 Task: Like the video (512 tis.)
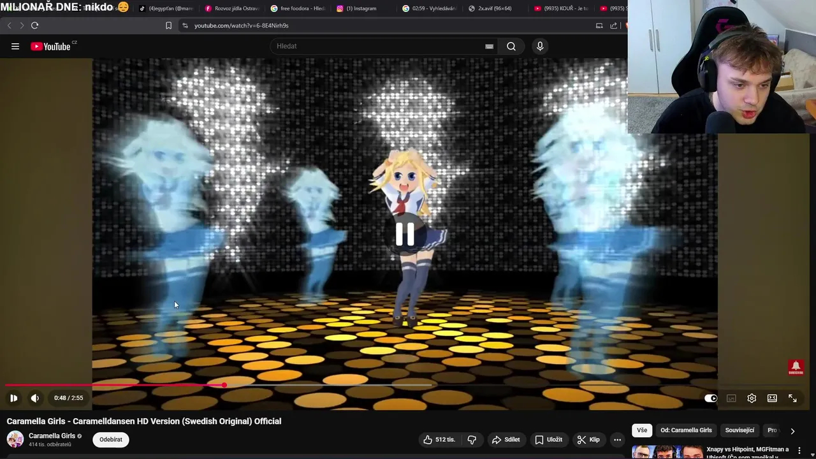440,439
